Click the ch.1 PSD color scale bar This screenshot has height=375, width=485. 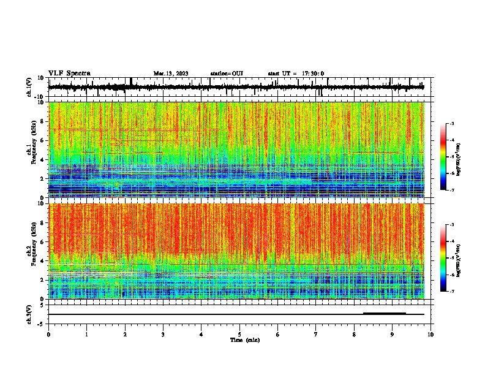[443, 157]
